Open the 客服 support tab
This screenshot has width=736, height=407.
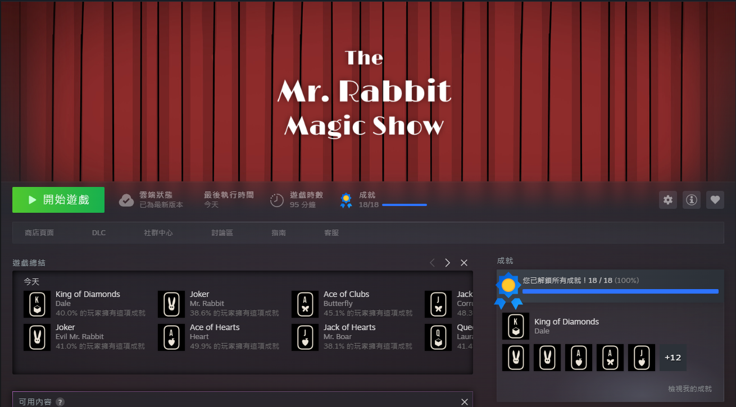pyautogui.click(x=331, y=232)
